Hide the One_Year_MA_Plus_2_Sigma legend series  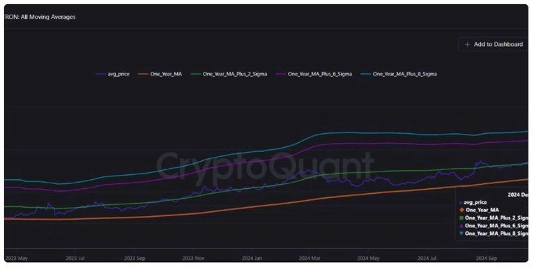click(x=229, y=74)
